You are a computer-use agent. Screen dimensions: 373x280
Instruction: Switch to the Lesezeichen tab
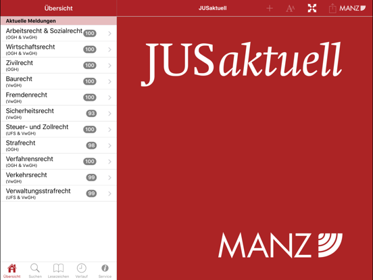pyautogui.click(x=58, y=271)
